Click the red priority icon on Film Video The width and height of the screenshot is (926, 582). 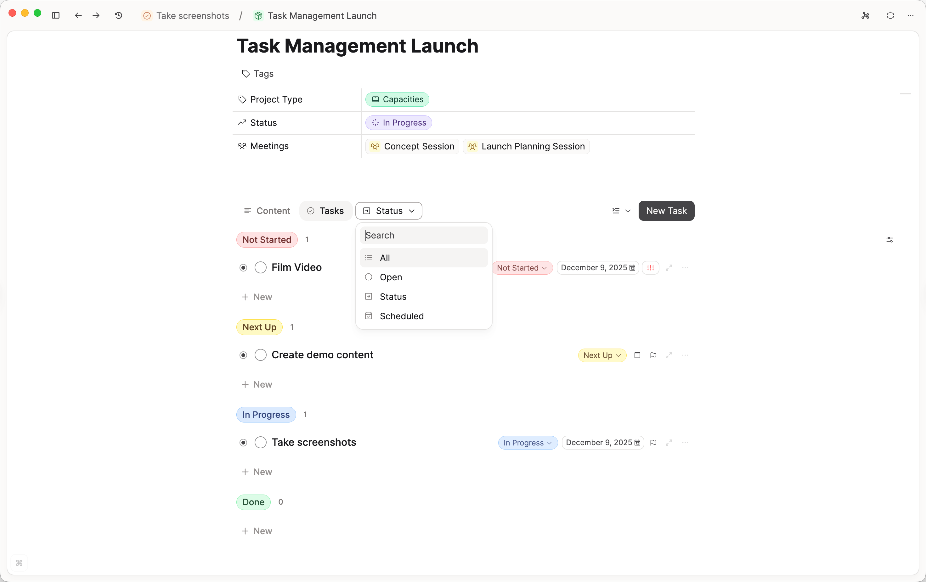point(650,267)
